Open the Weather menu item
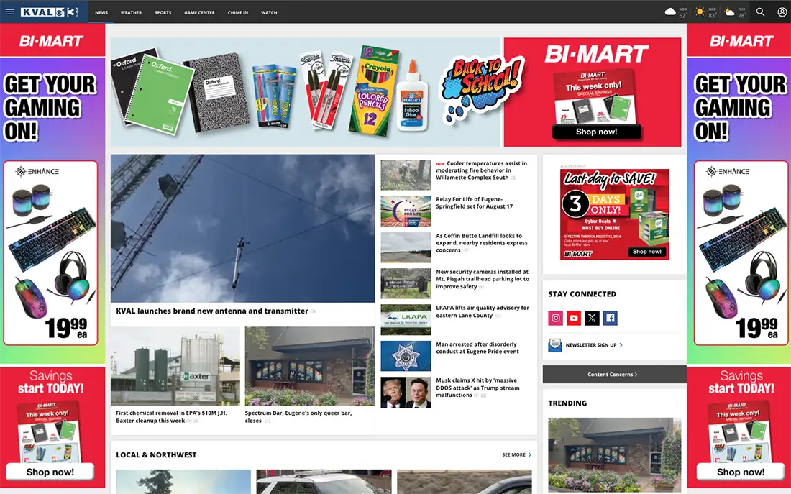The height and width of the screenshot is (494, 791). (x=131, y=13)
